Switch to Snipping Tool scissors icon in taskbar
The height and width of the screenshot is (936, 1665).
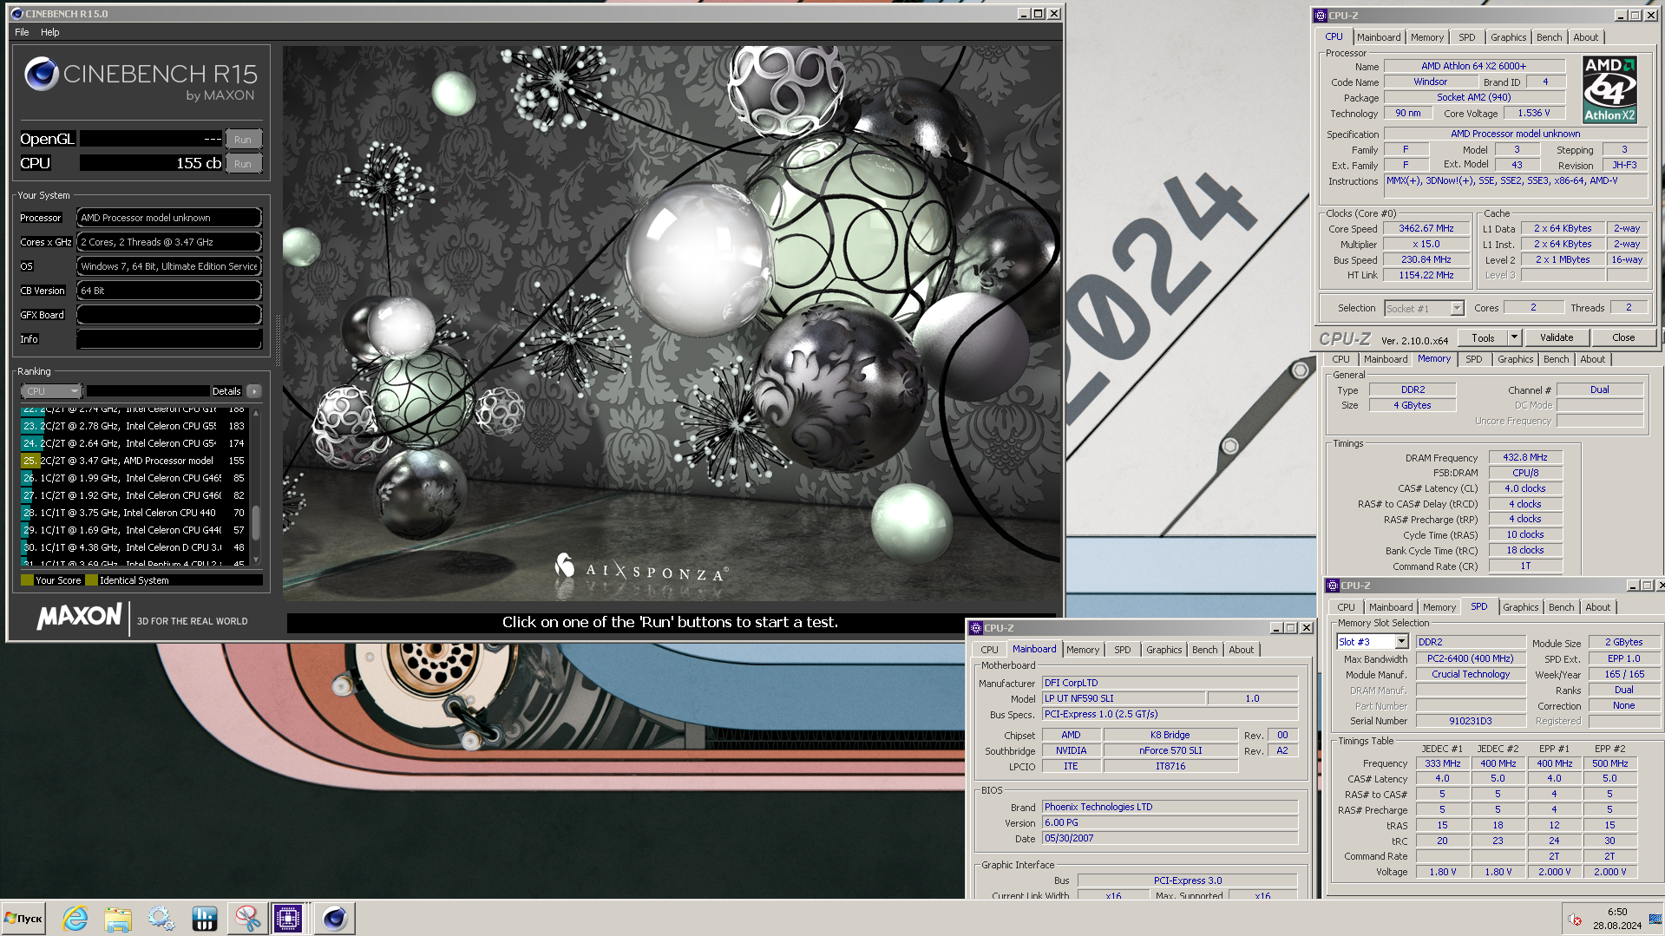pyautogui.click(x=247, y=918)
